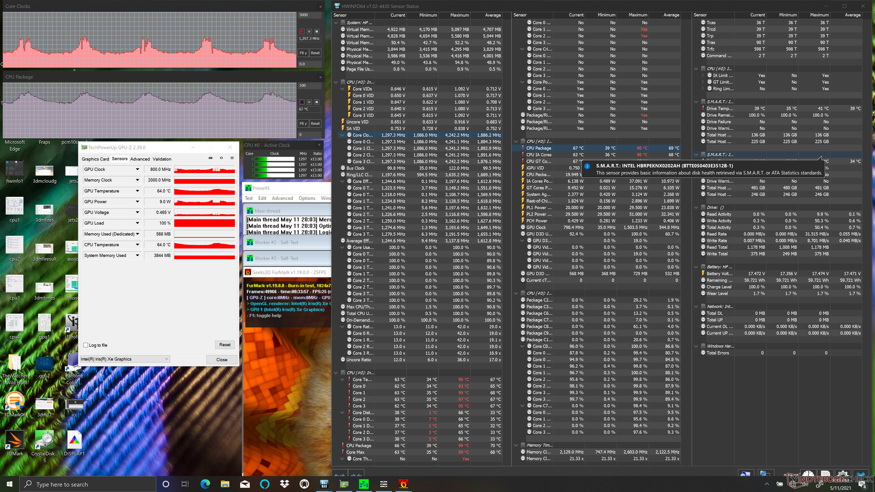Enable Log to file checkbox
The image size is (875, 492).
point(86,345)
